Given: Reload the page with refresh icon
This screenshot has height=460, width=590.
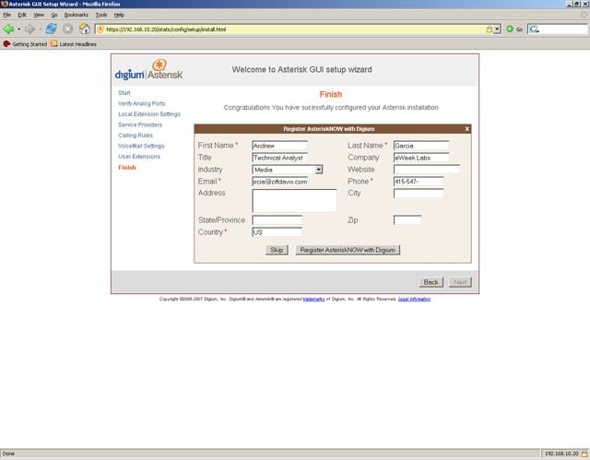Looking at the screenshot, I should (x=52, y=29).
